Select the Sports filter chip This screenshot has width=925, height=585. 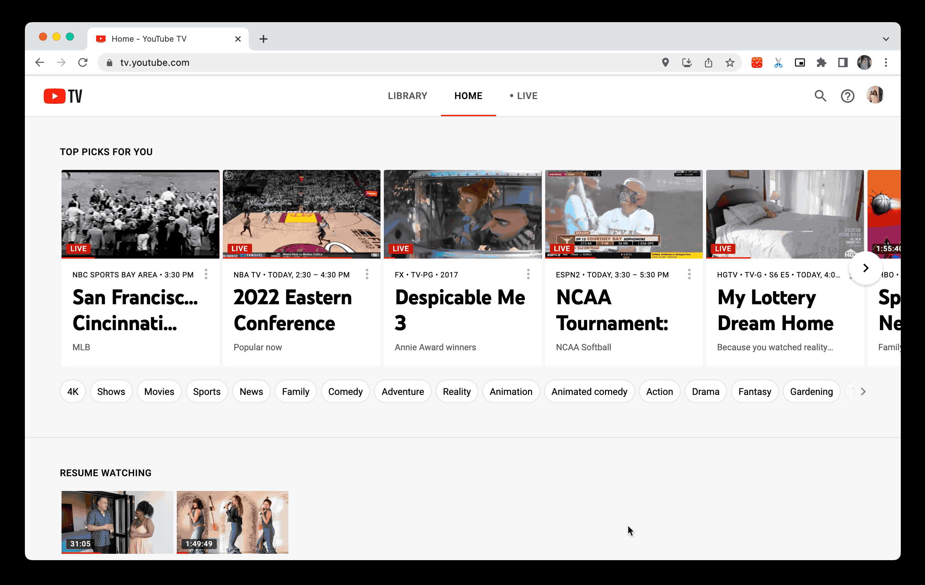pos(207,392)
